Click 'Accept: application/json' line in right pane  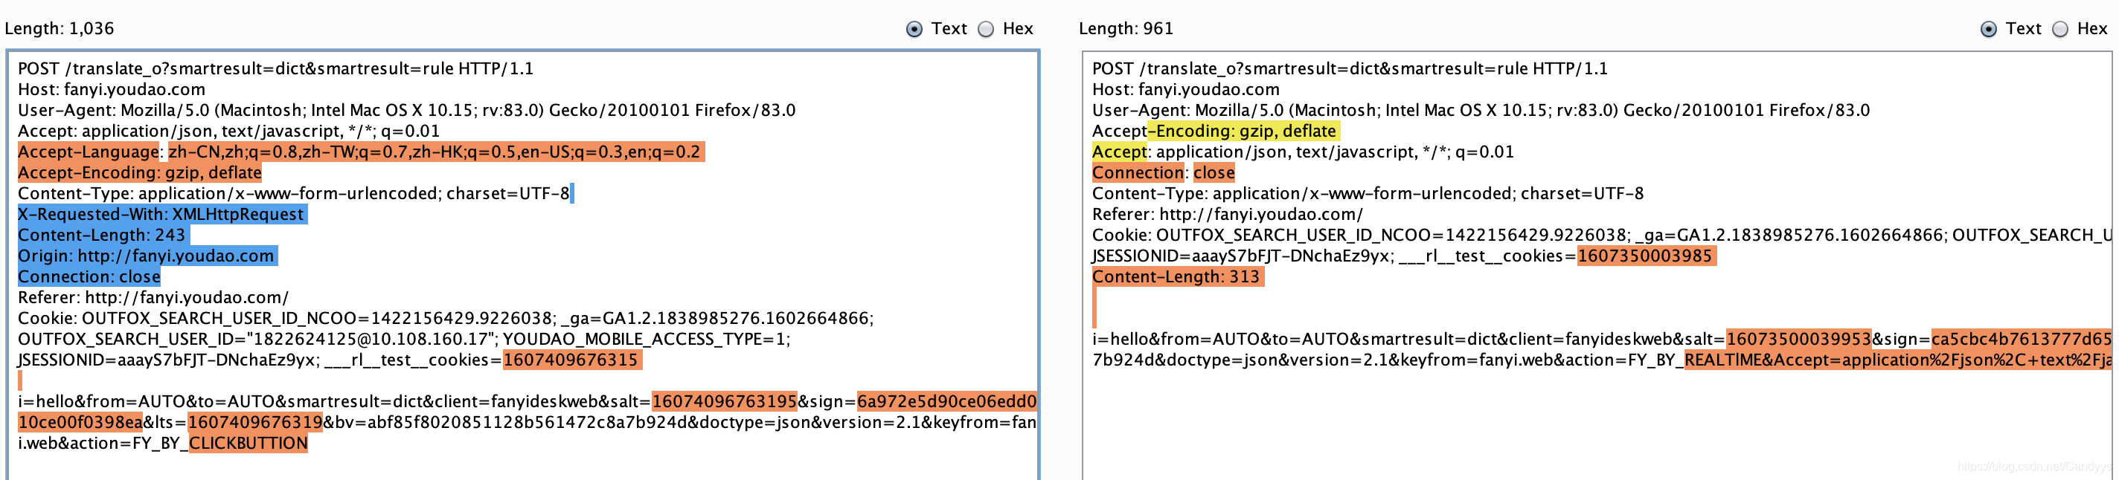pyautogui.click(x=1303, y=152)
